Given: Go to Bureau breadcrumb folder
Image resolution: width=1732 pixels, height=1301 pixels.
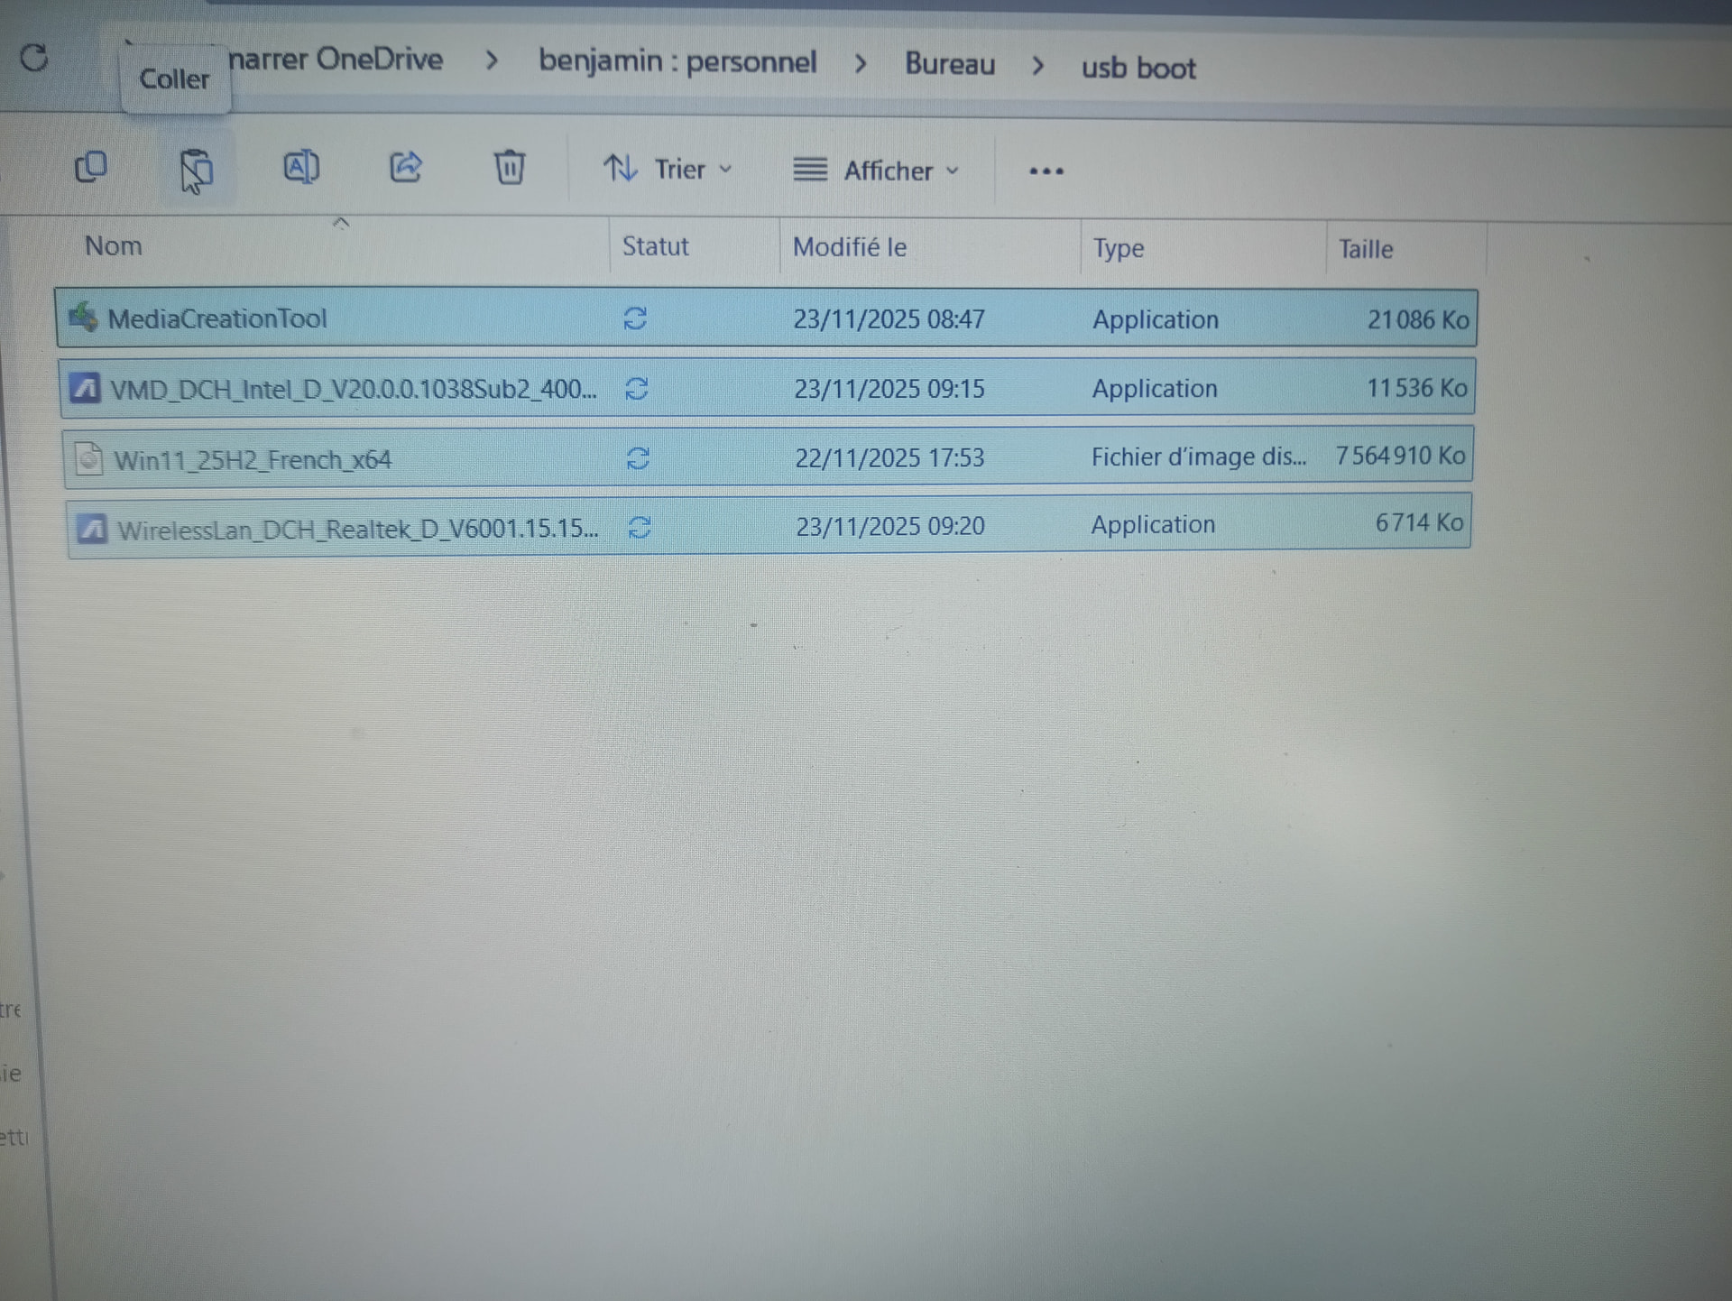Looking at the screenshot, I should pyautogui.click(x=950, y=64).
